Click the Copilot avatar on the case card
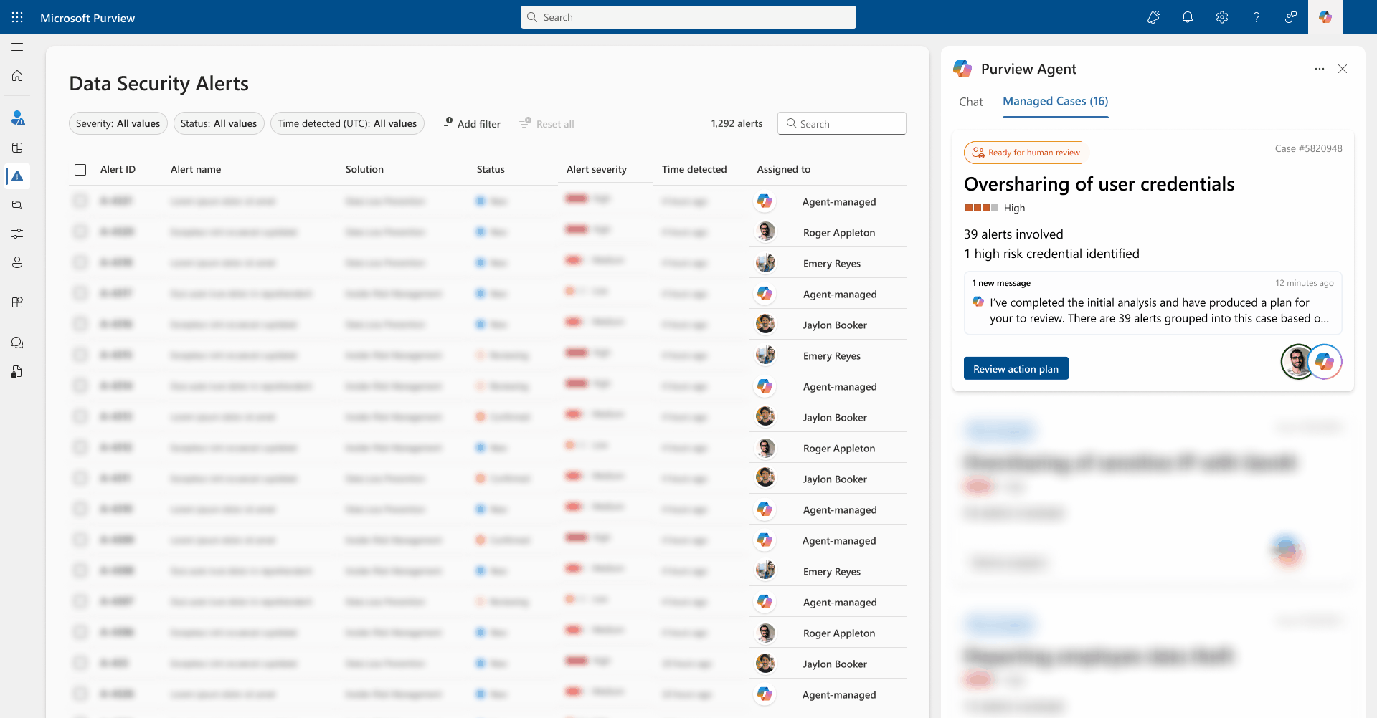Screen dimensions: 1377x718 (x=1325, y=362)
